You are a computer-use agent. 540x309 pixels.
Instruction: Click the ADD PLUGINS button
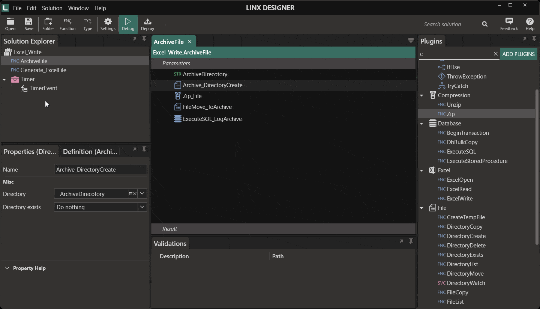(x=518, y=54)
